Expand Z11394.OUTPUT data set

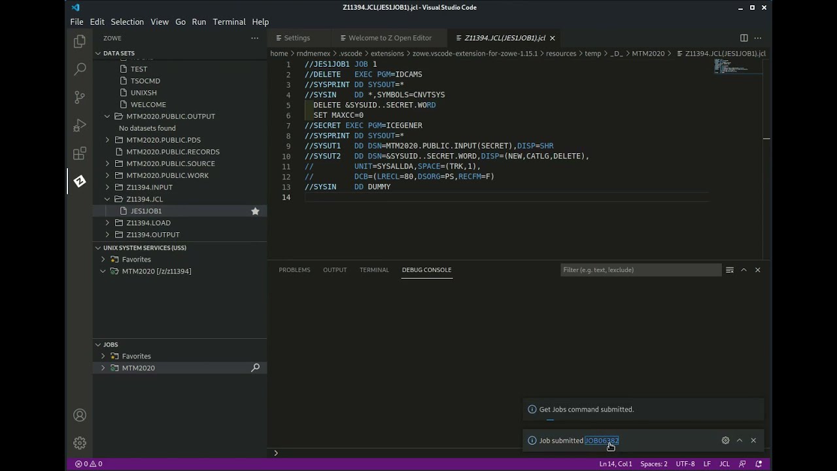[107, 234]
